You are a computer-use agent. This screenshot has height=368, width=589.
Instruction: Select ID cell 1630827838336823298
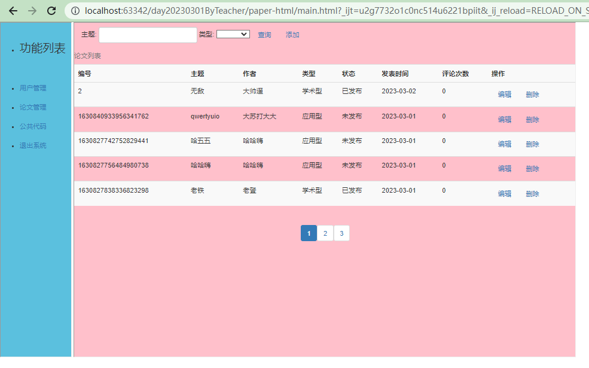pyautogui.click(x=114, y=190)
